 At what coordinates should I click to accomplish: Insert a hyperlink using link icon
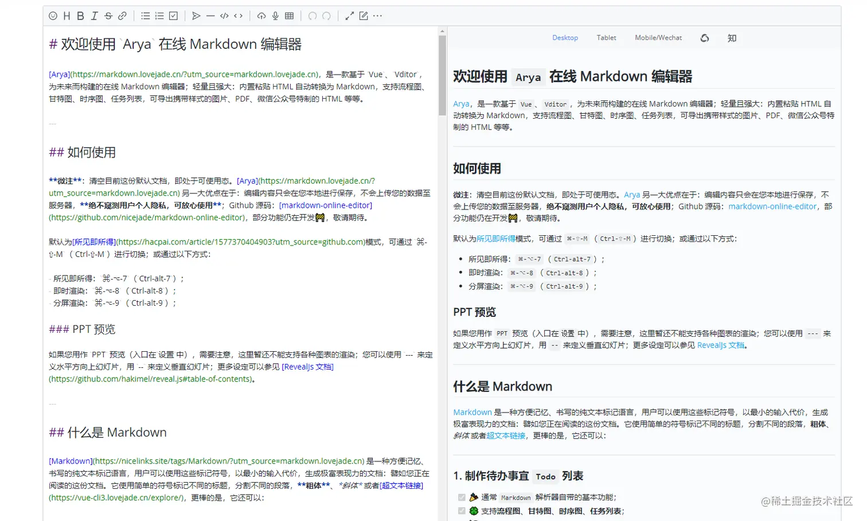(122, 16)
